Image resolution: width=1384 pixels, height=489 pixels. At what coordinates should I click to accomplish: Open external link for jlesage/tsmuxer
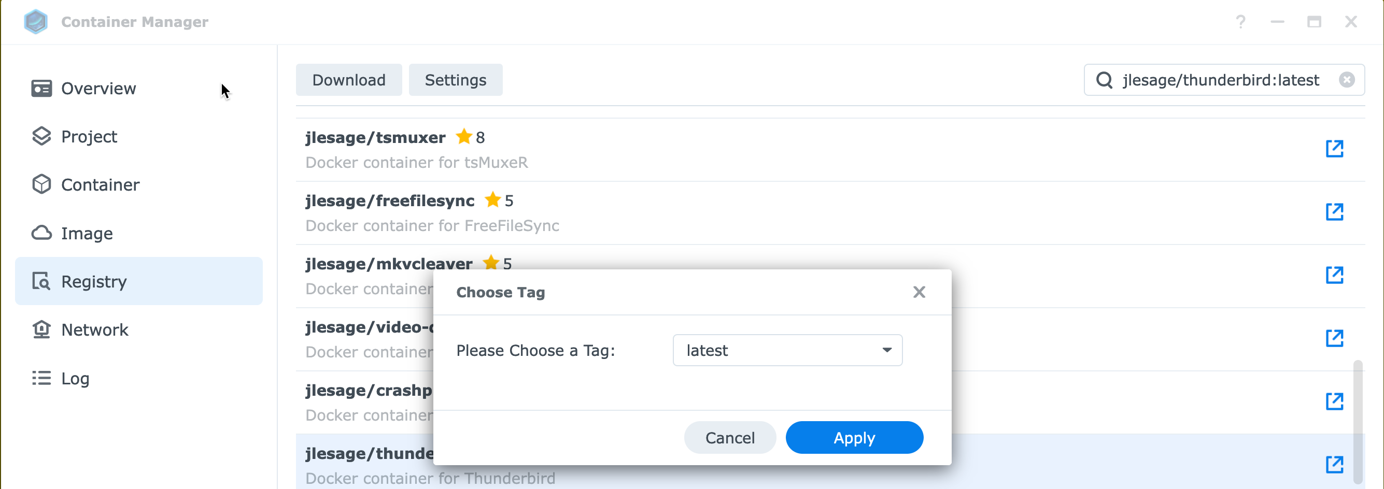click(x=1334, y=149)
